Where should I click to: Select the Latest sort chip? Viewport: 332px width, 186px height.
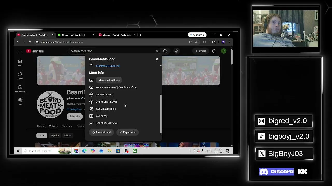[x=42, y=136]
